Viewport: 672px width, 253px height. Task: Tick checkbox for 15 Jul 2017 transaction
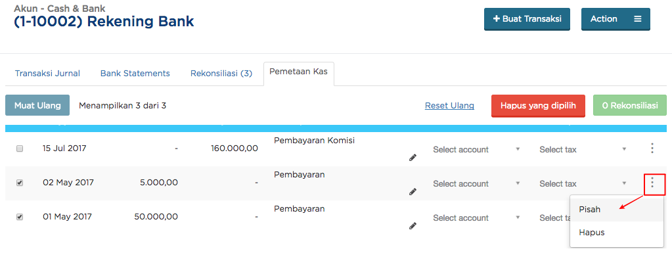pyautogui.click(x=19, y=149)
